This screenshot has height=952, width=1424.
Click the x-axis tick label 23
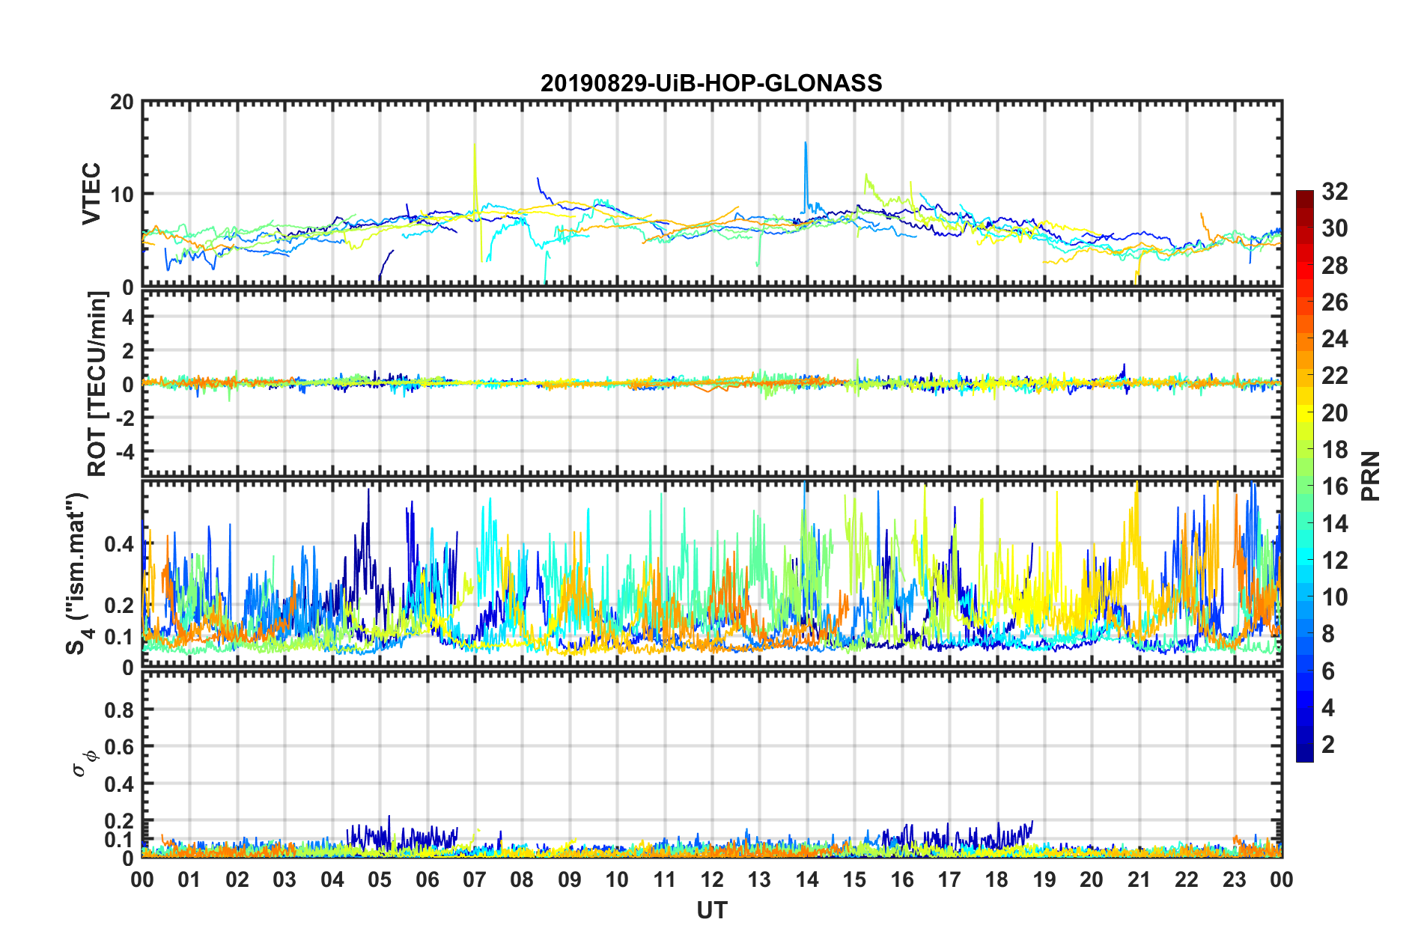coord(1234,879)
